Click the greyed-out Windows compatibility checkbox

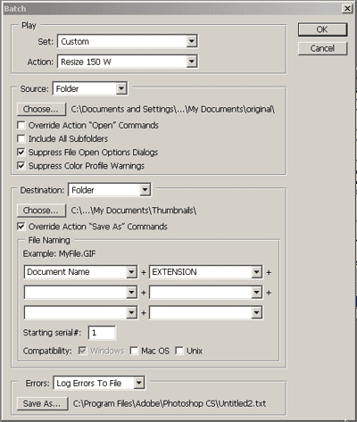pos(82,351)
